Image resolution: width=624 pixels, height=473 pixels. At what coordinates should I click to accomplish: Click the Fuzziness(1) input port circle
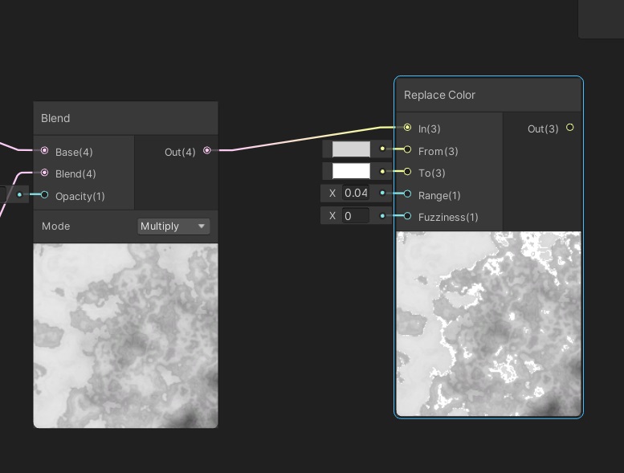(408, 216)
